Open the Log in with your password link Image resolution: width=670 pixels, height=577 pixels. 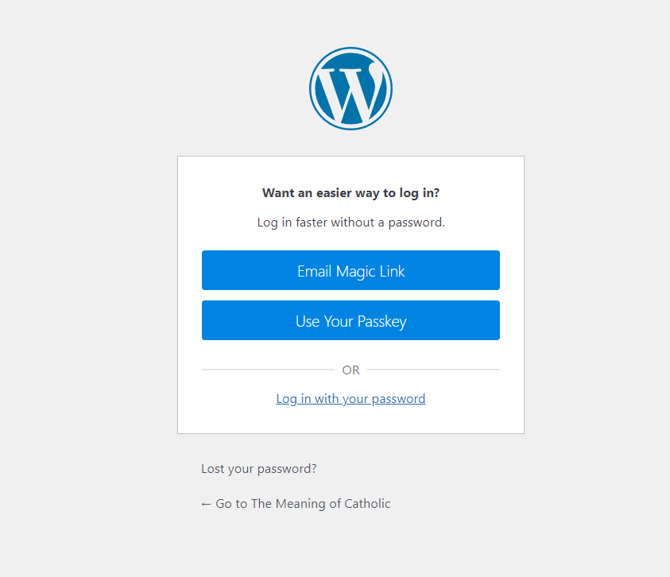click(350, 399)
